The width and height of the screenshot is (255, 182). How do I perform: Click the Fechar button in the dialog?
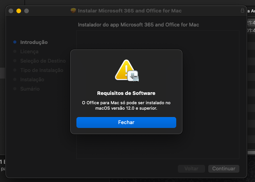pyautogui.click(x=126, y=122)
